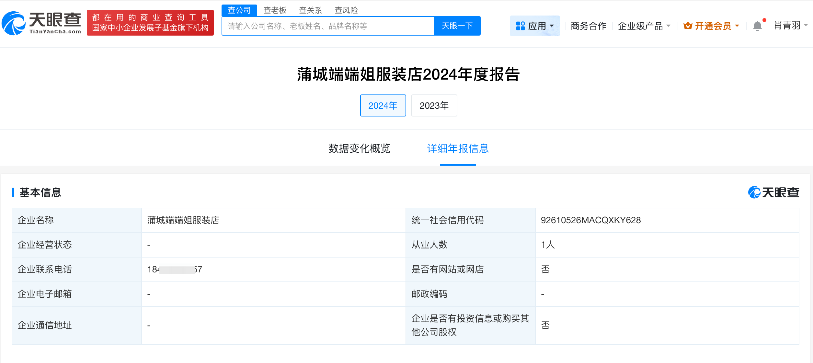
Task: Select the 2024年 year option
Action: pos(383,105)
